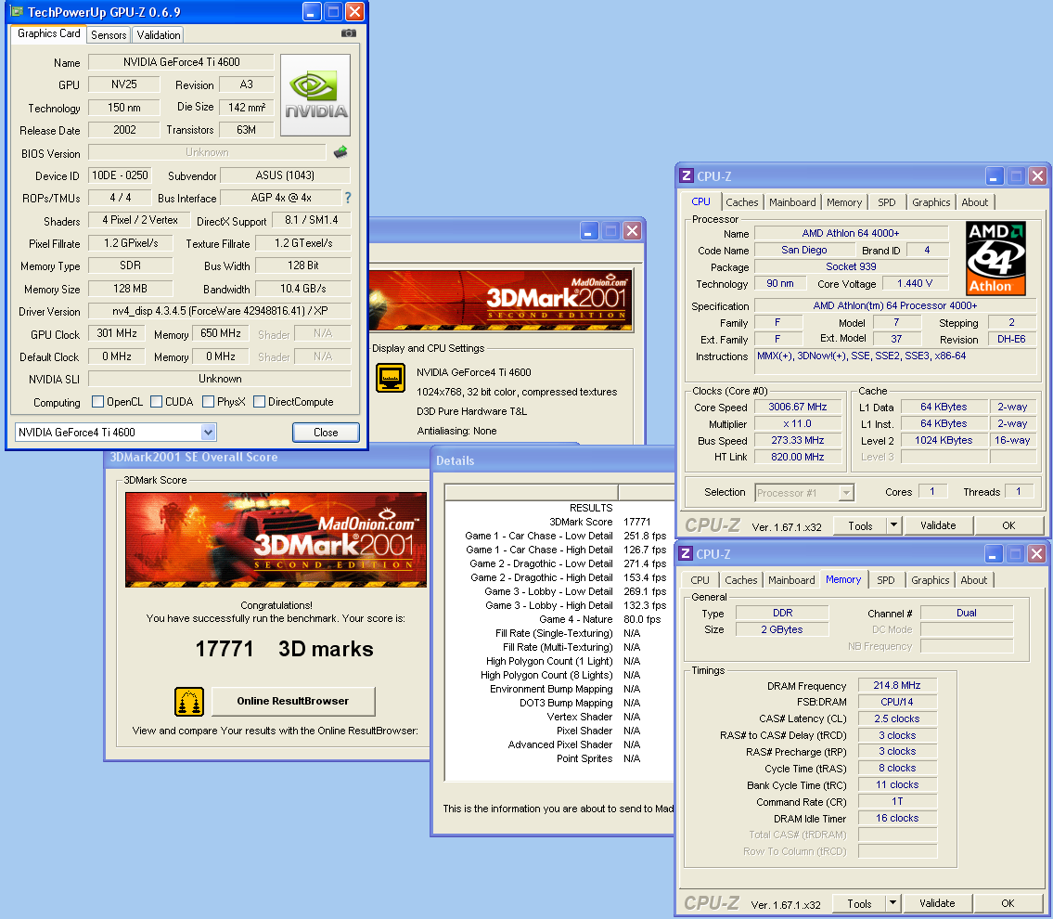
Task: Close the 3DMark2001 settings window
Action: pyautogui.click(x=632, y=231)
